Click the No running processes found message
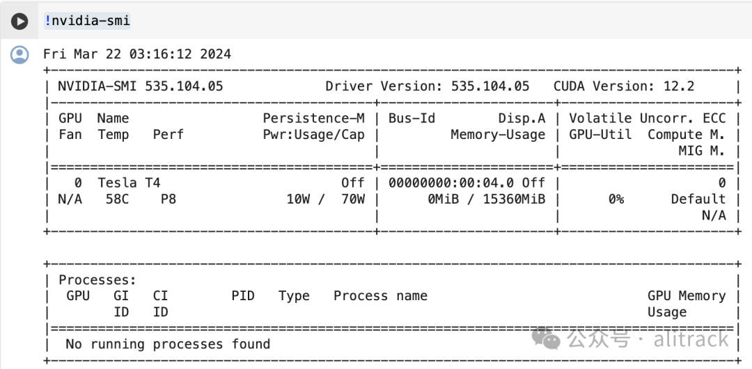 167,344
